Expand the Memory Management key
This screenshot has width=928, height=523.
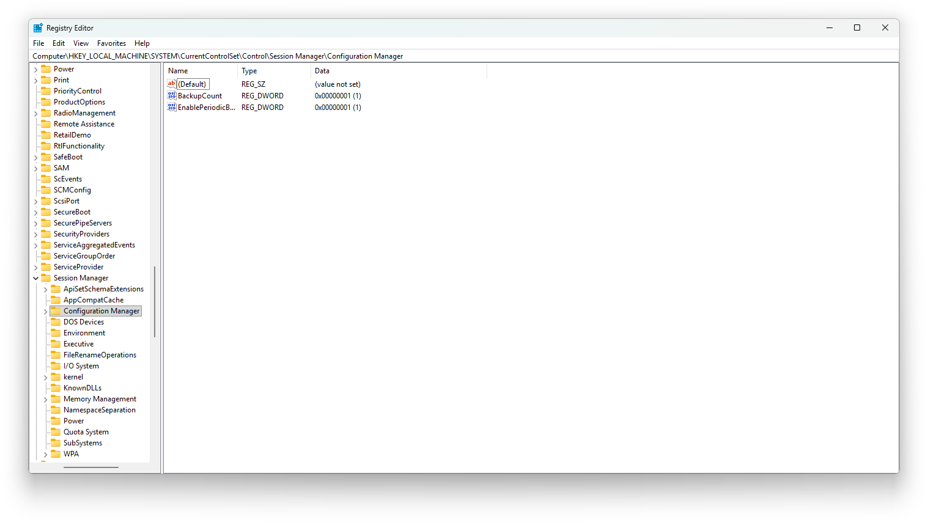click(46, 400)
